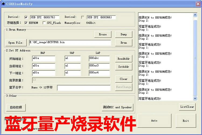Viewport: 202px width, 135px height.
Task: Click the next address UAP field
Action: coord(73,73)
